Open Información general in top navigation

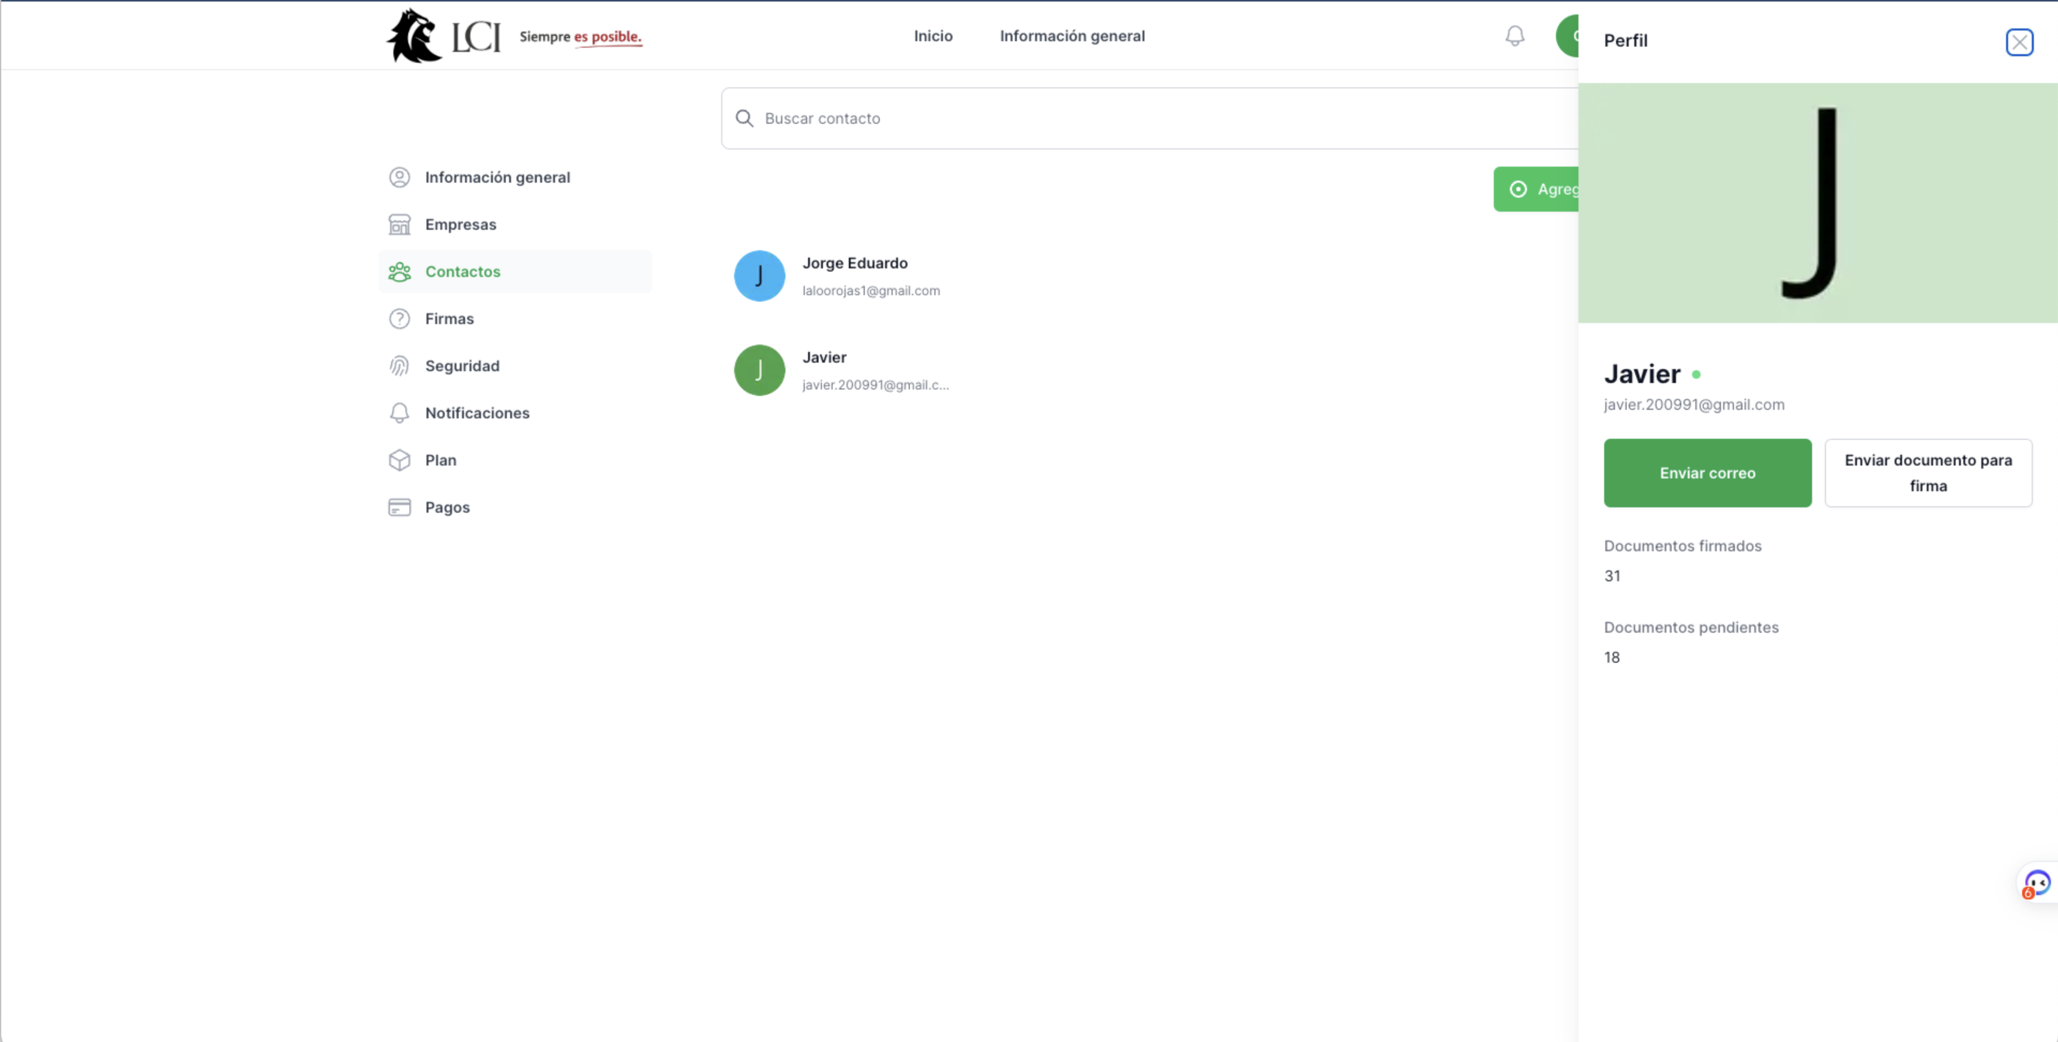[1072, 36]
